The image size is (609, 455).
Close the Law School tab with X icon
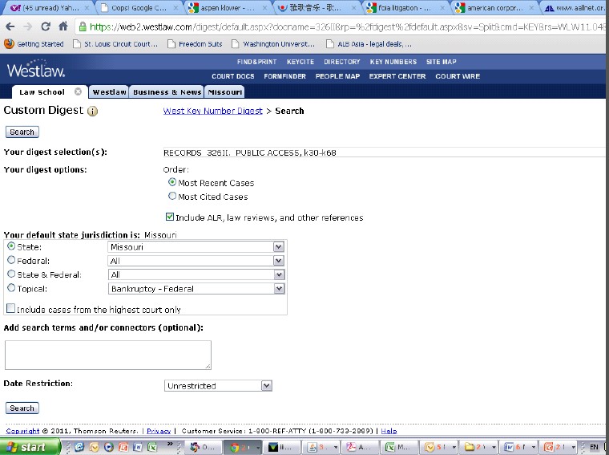point(78,92)
